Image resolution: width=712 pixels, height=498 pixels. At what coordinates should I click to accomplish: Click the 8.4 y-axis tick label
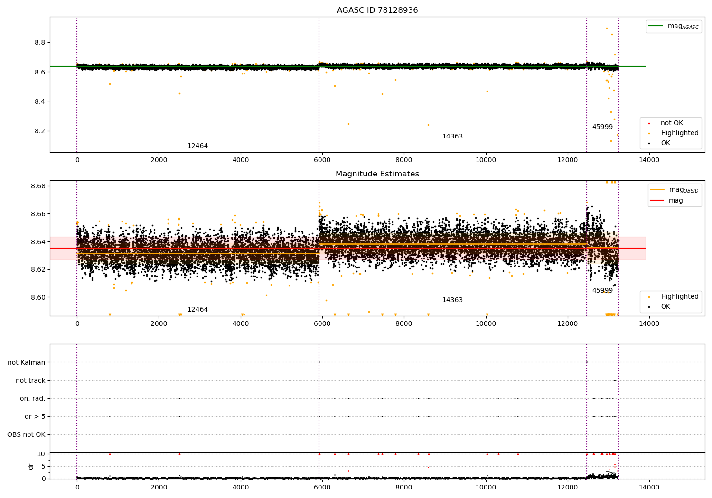tap(40, 101)
